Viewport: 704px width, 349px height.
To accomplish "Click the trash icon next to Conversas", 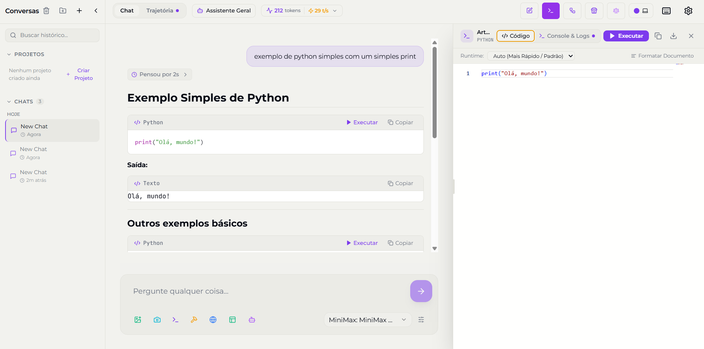I will (x=46, y=11).
